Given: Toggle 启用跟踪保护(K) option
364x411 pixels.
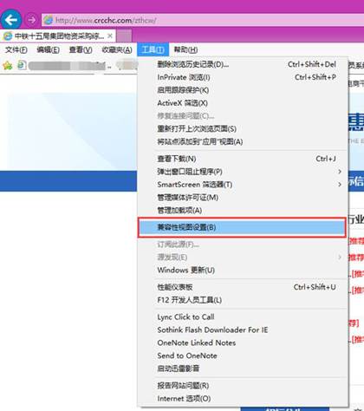Looking at the screenshot, I should [242, 90].
